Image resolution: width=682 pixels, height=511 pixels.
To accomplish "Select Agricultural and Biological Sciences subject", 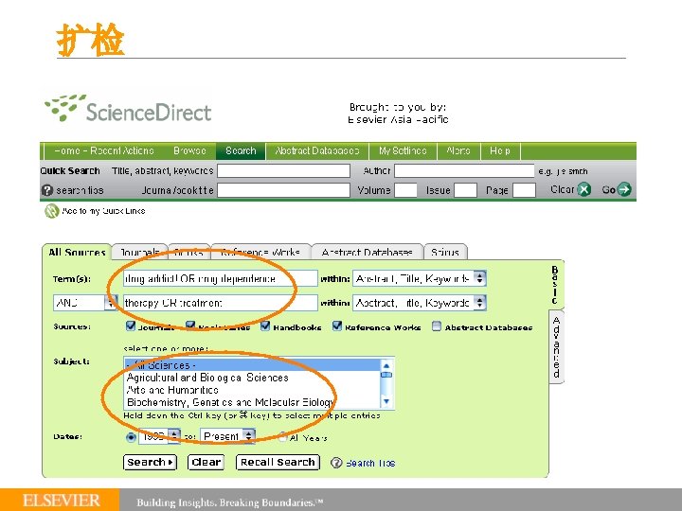I will coord(252,378).
